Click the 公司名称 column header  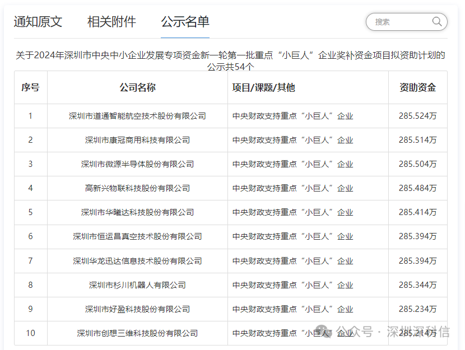pos(138,87)
